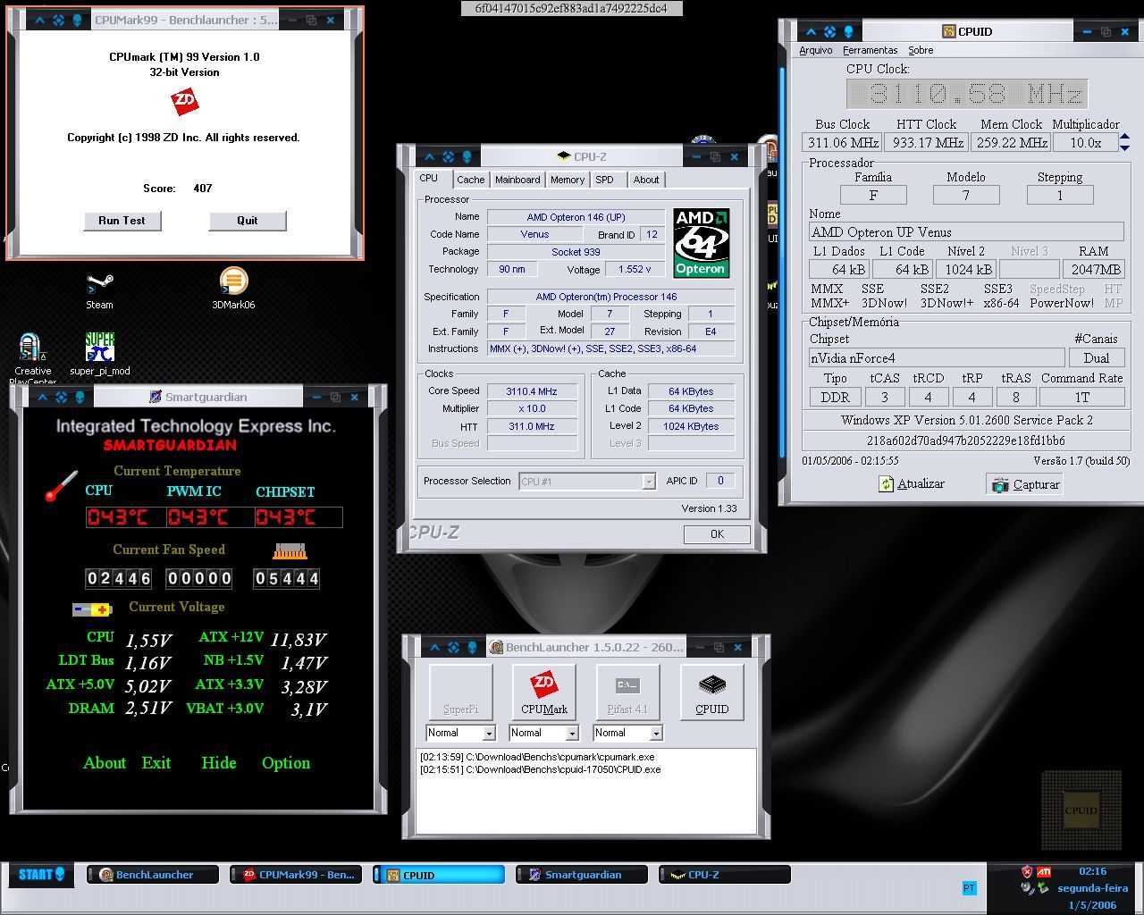Click the '02:16' tray clock
Viewport: 1144px width, 915px height.
1092,871
